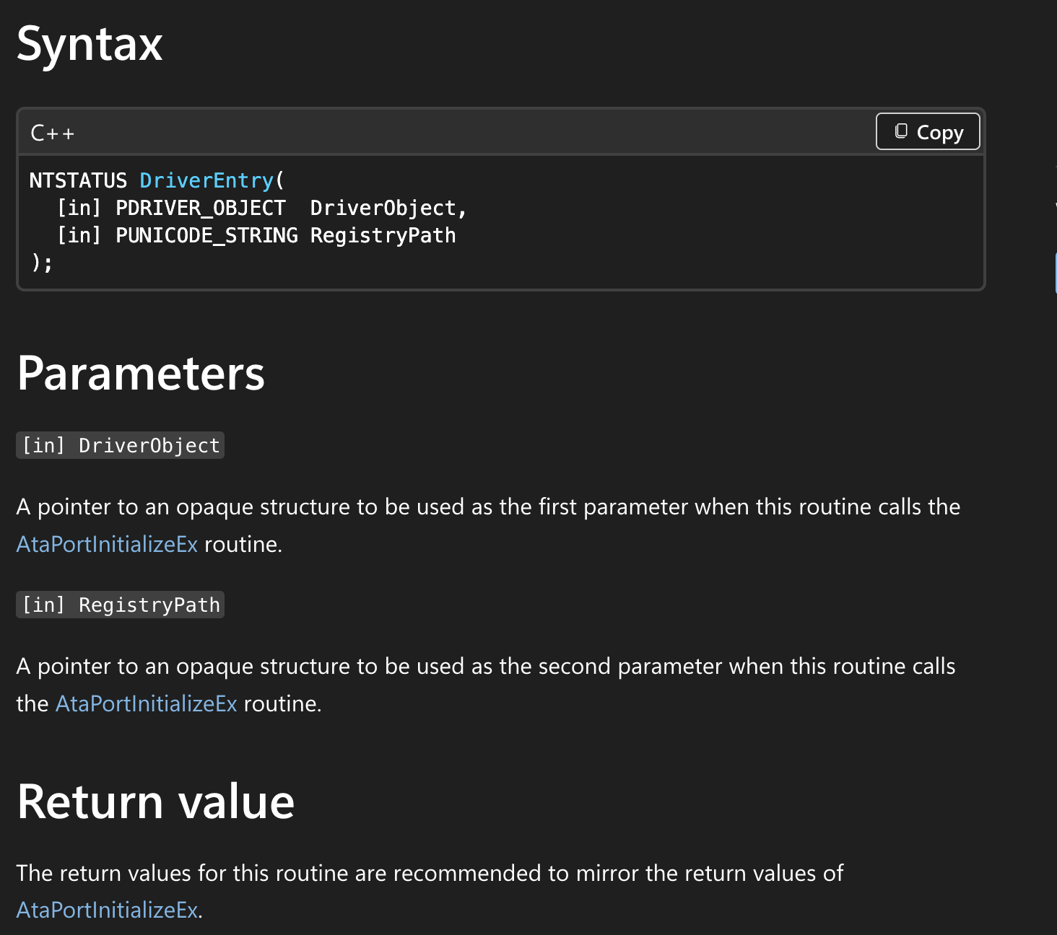Open AtaPortInitializeEx link under RegistryPath
Screen dimensions: 1057x935
coord(147,703)
